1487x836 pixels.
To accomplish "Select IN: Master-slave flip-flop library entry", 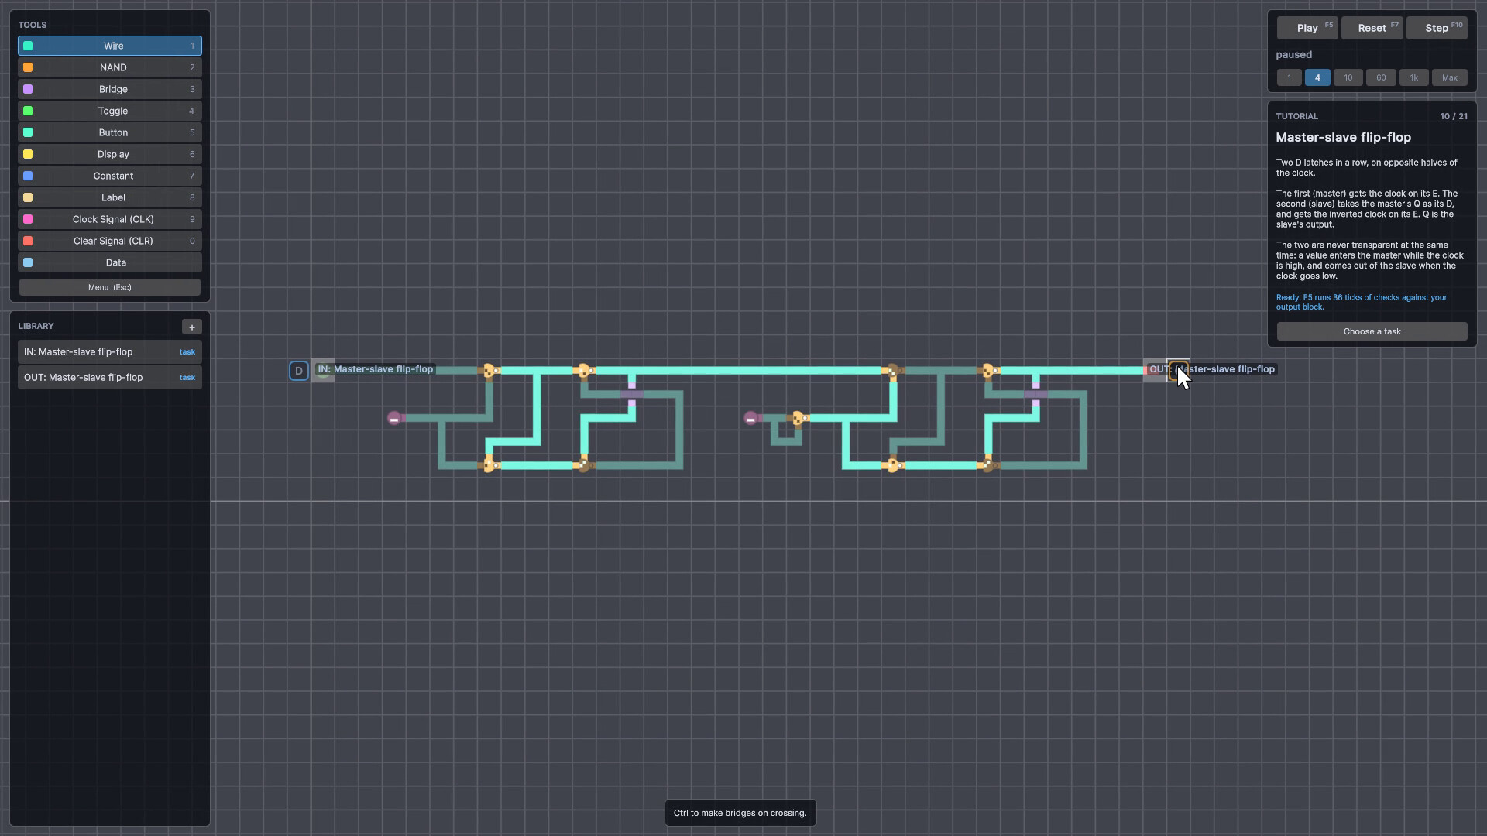I will [110, 352].
